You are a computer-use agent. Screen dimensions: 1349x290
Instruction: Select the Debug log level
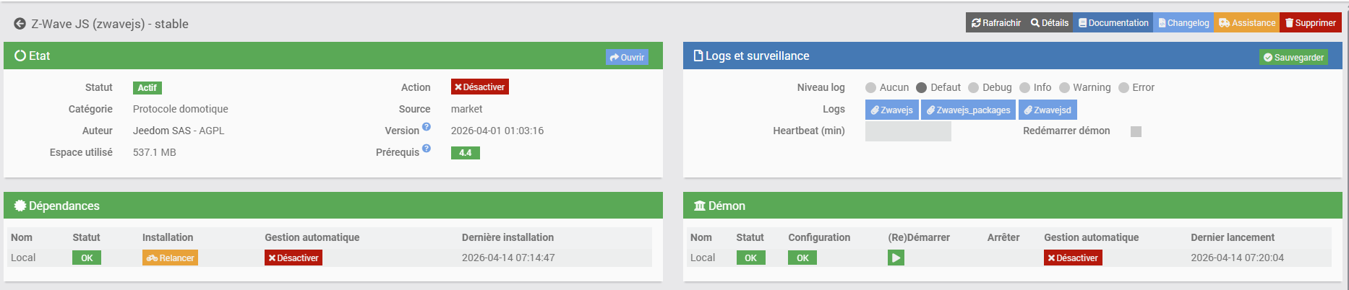pyautogui.click(x=973, y=88)
